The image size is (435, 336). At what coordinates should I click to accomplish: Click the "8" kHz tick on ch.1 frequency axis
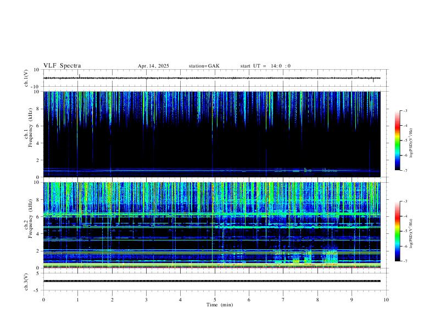(x=38, y=109)
